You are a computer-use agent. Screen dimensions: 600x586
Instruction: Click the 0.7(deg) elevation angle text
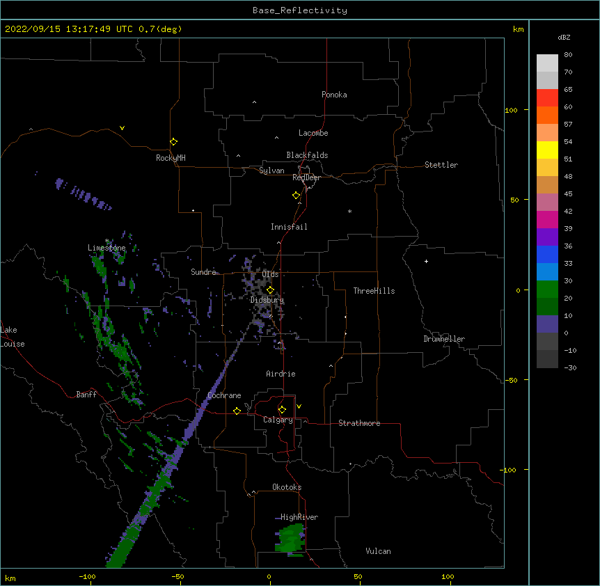tap(160, 29)
